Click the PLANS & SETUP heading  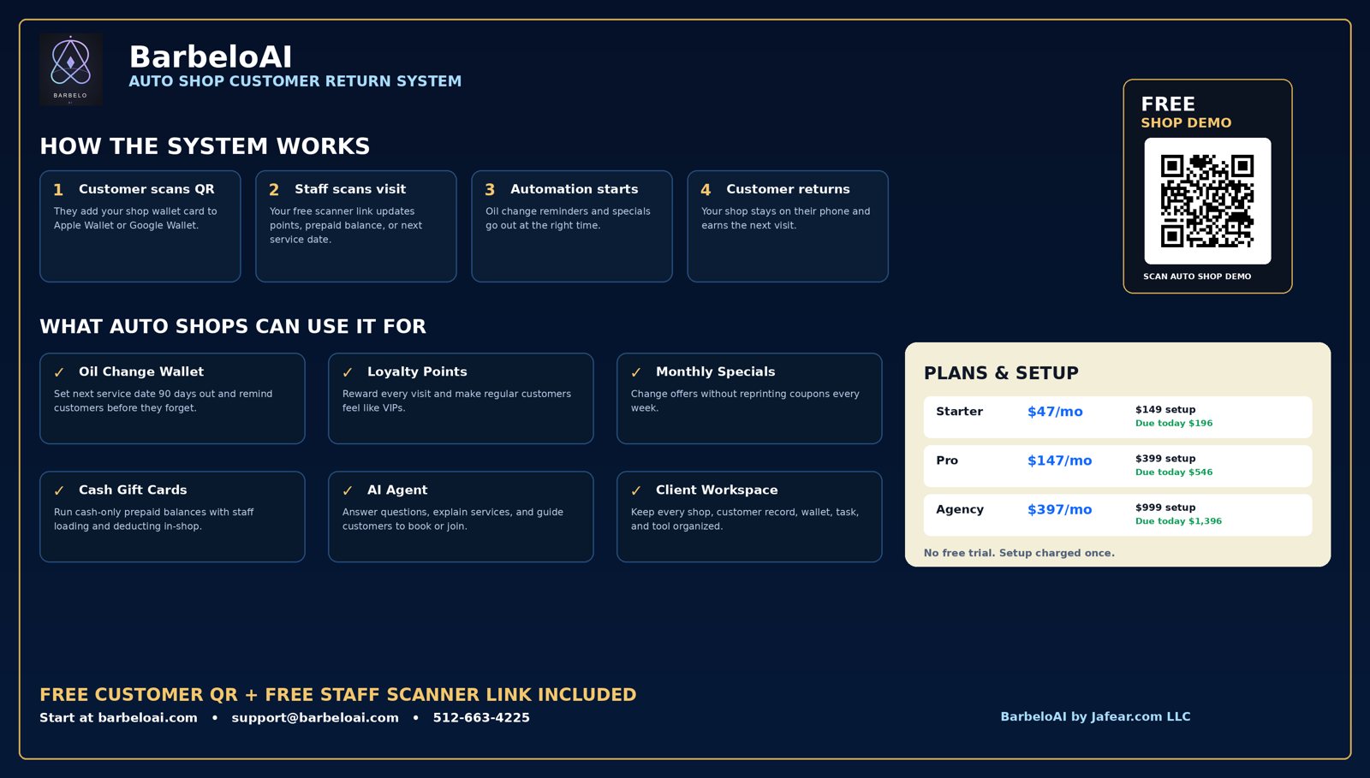pyautogui.click(x=1001, y=373)
